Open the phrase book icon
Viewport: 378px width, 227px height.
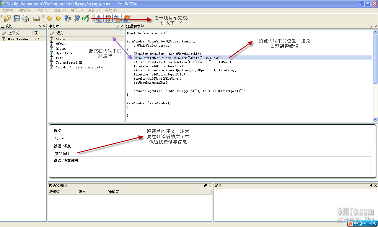[x=36, y=18]
